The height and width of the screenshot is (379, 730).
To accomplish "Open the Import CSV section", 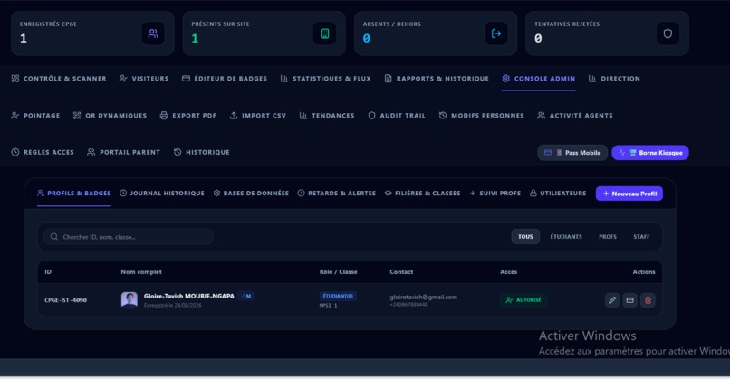I will (x=258, y=115).
